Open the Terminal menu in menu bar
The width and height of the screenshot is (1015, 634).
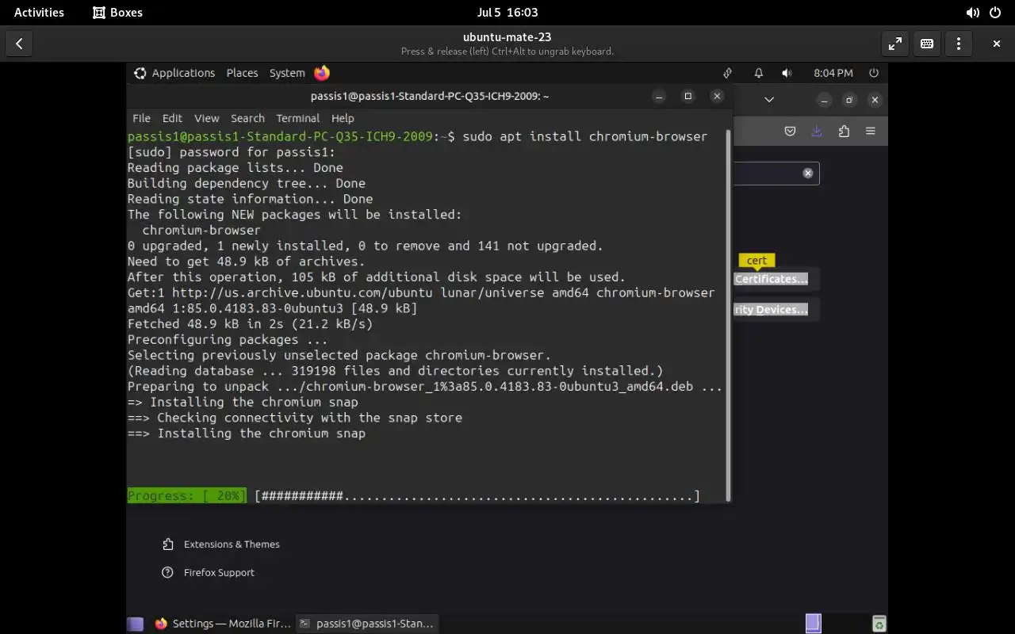[x=297, y=118]
